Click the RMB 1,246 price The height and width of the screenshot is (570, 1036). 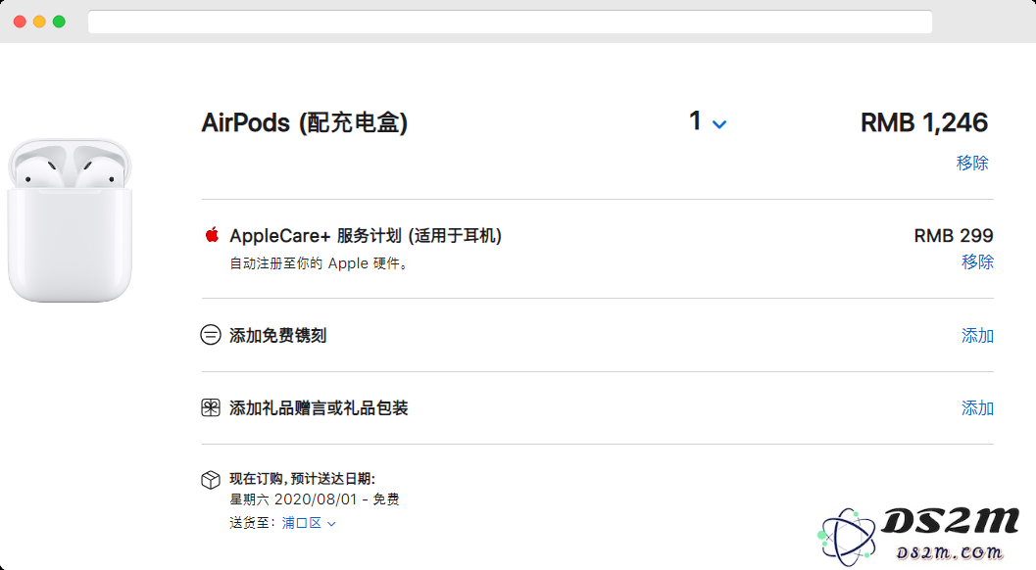point(923,122)
